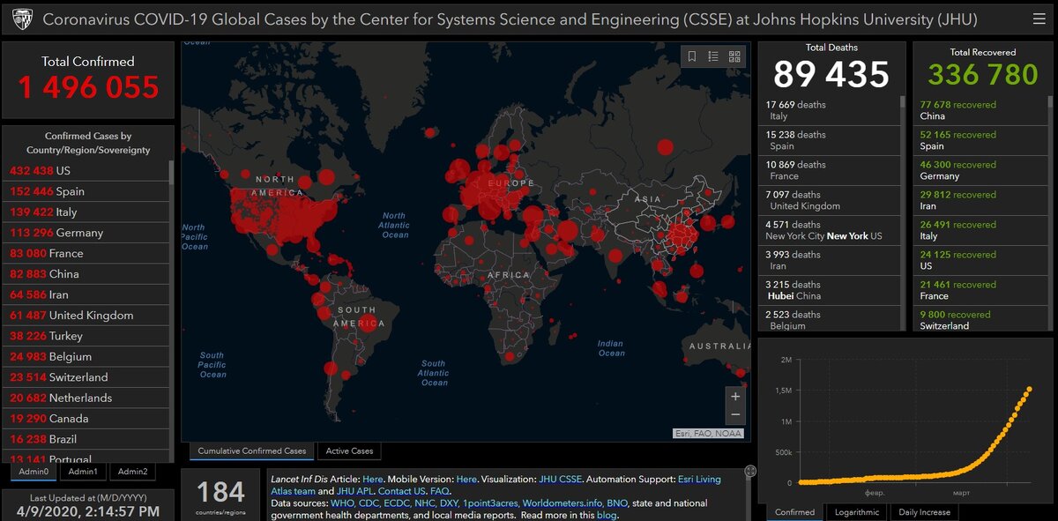Select Italy in confirmed cases list

point(86,212)
